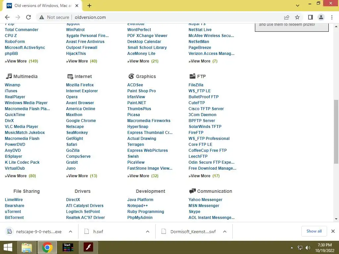339x254 pixels.
Task: Click the taskbar clock showing 7:30 PM
Action: tap(324, 248)
